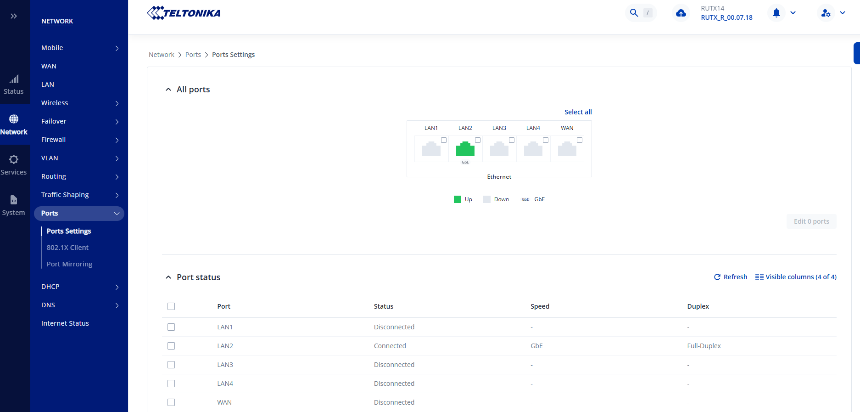Toggle the select-all checkbox in table header
860x412 pixels.
point(171,306)
